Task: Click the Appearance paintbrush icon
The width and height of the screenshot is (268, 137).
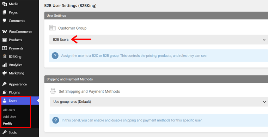Action: point(5,84)
